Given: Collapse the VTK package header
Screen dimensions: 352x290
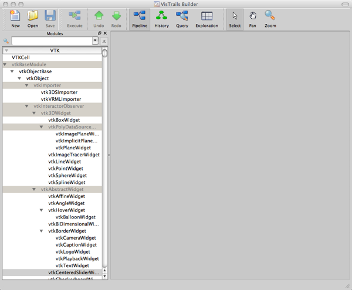Looking at the screenshot, I should pyautogui.click(x=6, y=50).
